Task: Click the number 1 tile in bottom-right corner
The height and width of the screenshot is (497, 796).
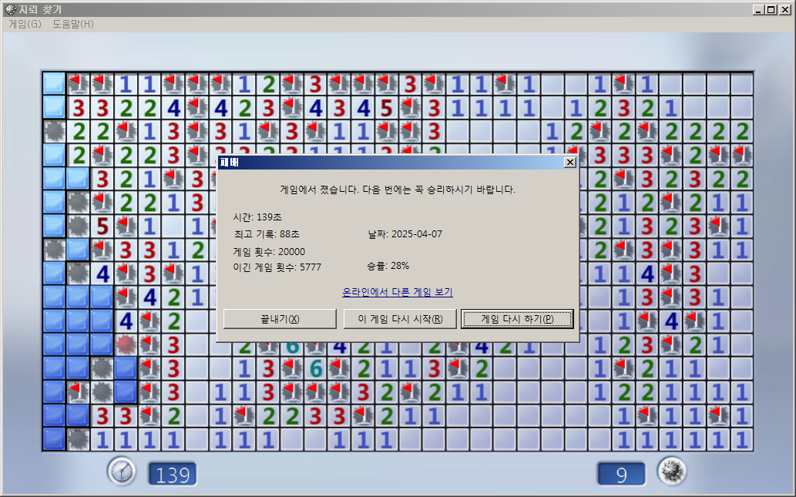Action: click(x=741, y=440)
